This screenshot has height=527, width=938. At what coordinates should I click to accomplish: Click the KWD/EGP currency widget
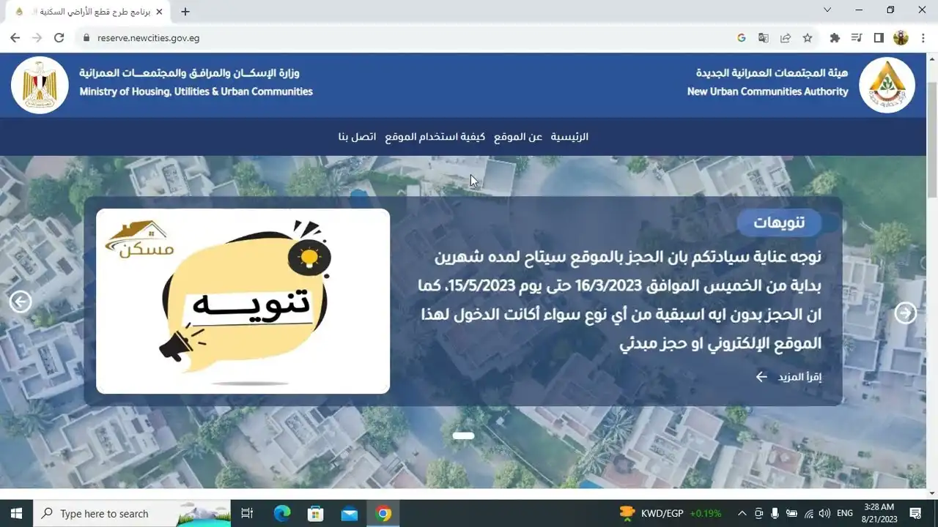point(670,513)
